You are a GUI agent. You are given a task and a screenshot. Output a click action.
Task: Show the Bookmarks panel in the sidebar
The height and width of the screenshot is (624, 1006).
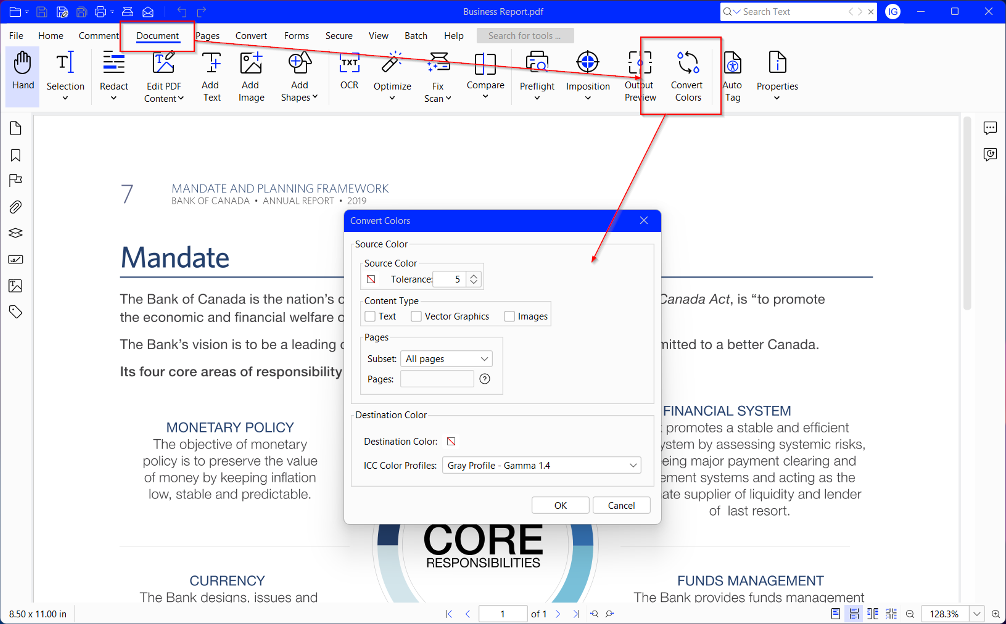[x=15, y=155]
